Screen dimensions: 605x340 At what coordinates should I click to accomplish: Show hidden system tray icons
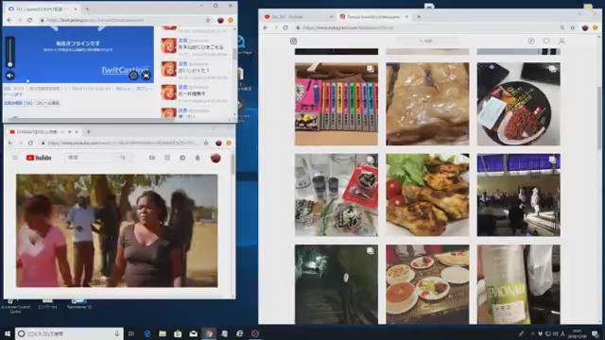pos(532,333)
